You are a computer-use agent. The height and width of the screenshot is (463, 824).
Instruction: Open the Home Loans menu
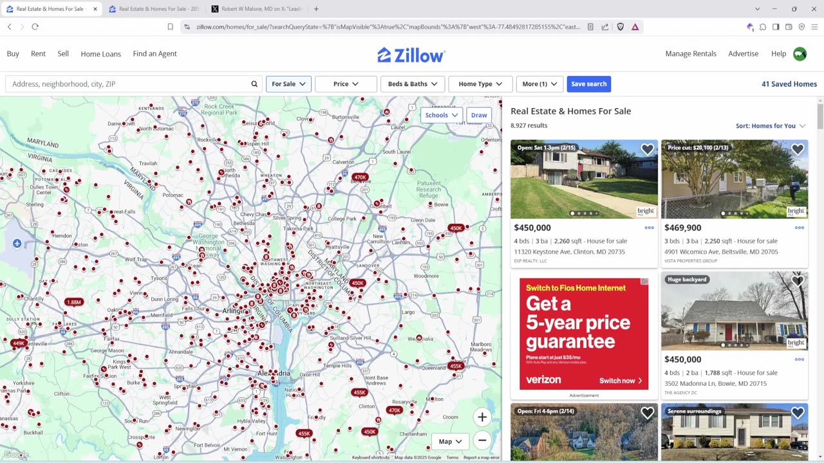100,54
